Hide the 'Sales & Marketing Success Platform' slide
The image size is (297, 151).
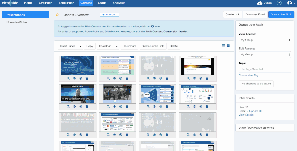[x=74, y=78]
